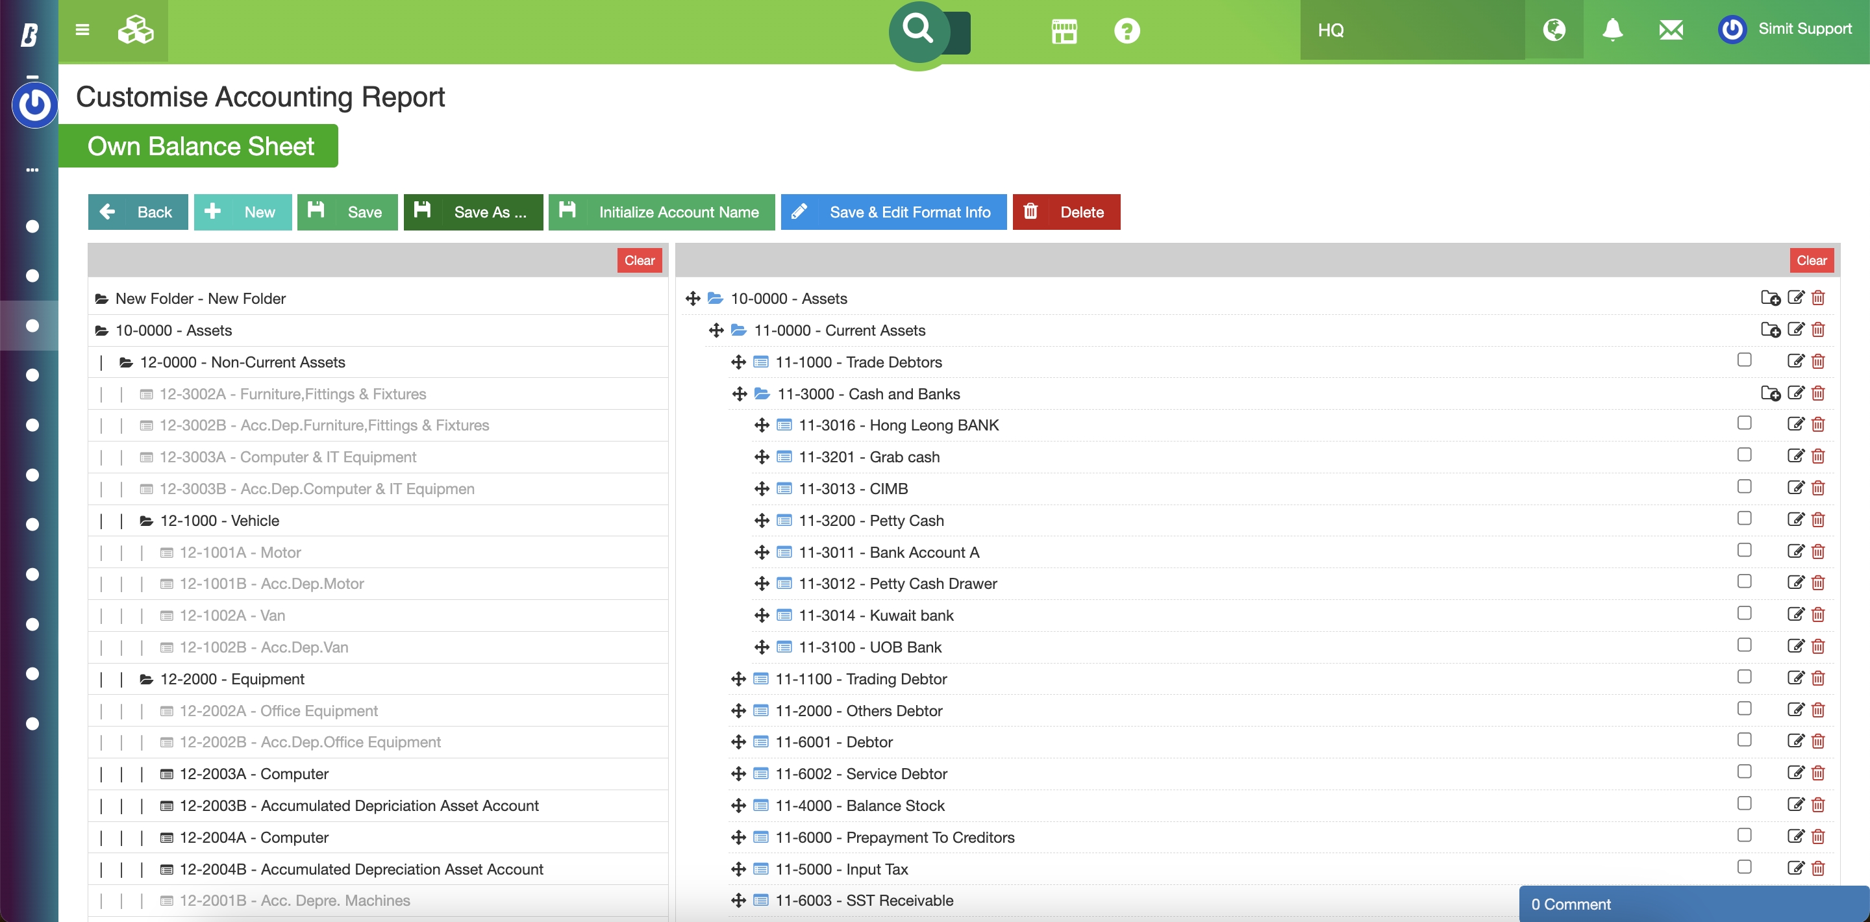Open the three-dots sidebar item
This screenshot has height=922, width=1870.
point(32,170)
